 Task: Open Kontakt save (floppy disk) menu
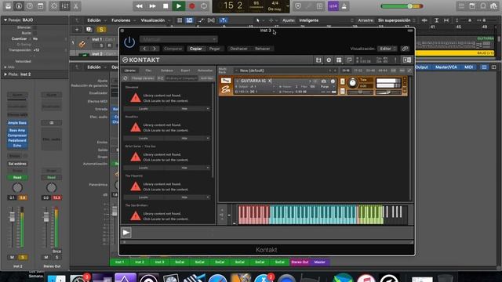click(x=318, y=60)
